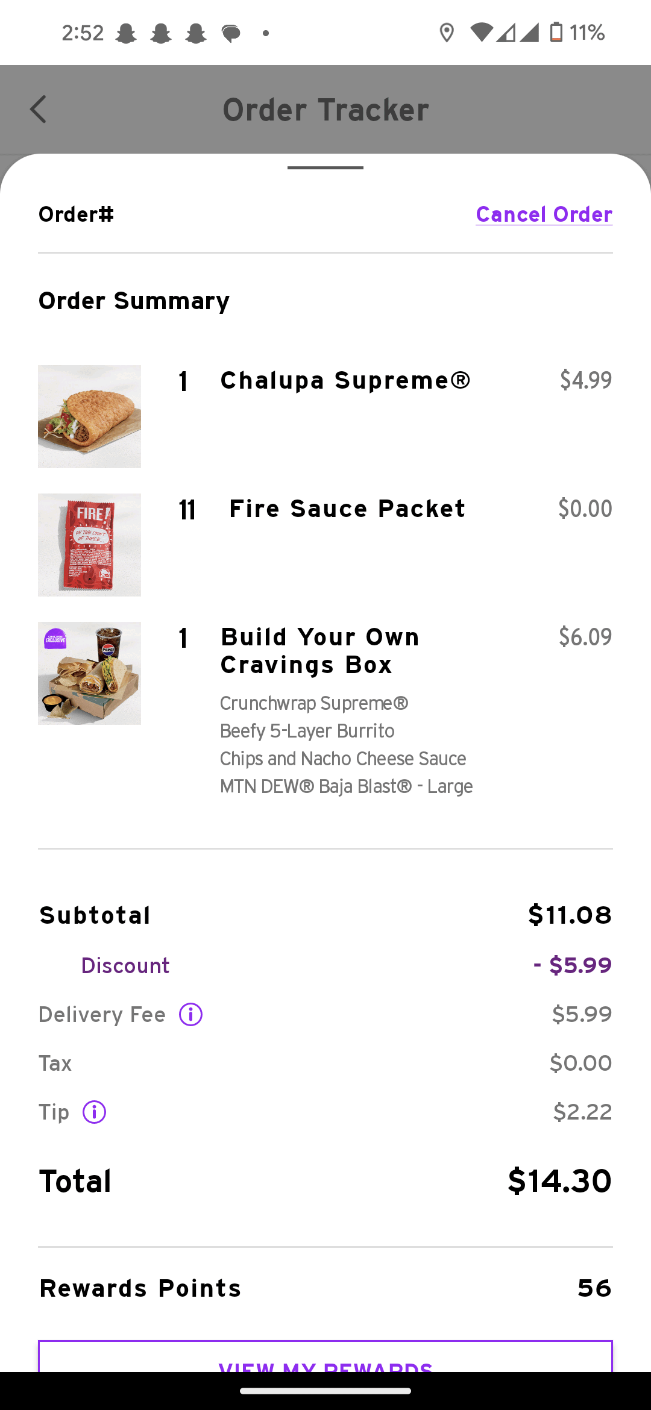Image resolution: width=651 pixels, height=1410 pixels.
Task: Select the Build Your Own Cravings Box title
Action: [319, 651]
